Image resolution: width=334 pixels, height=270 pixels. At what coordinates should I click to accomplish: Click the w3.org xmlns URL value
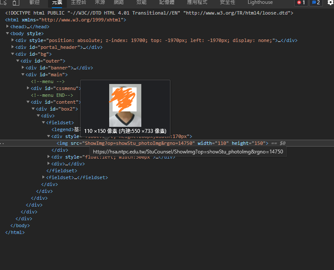click(x=81, y=20)
